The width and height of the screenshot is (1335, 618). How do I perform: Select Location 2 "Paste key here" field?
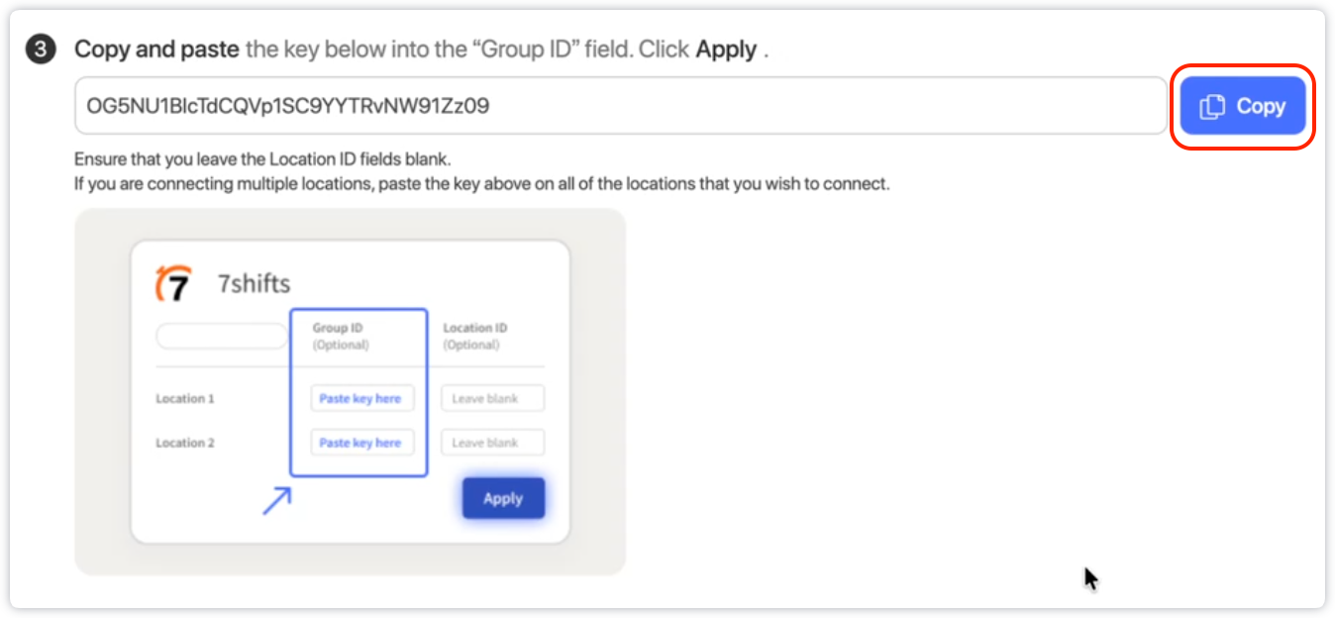pos(360,443)
